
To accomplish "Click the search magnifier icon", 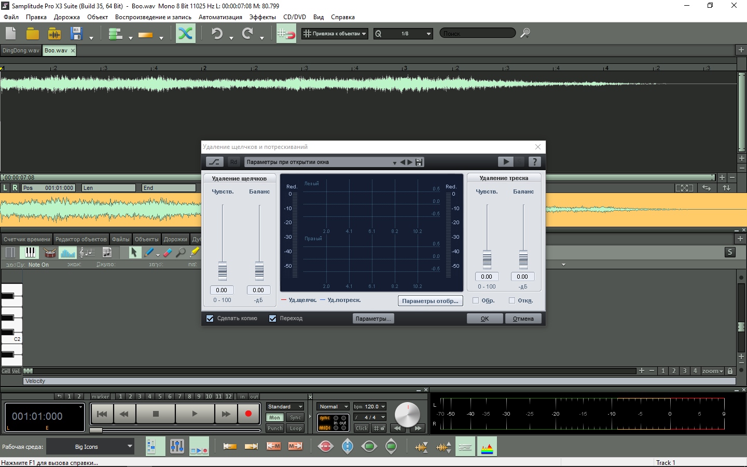I will click(x=525, y=33).
